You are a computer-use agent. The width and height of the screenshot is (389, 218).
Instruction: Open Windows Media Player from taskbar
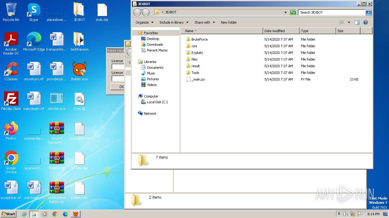45,214
